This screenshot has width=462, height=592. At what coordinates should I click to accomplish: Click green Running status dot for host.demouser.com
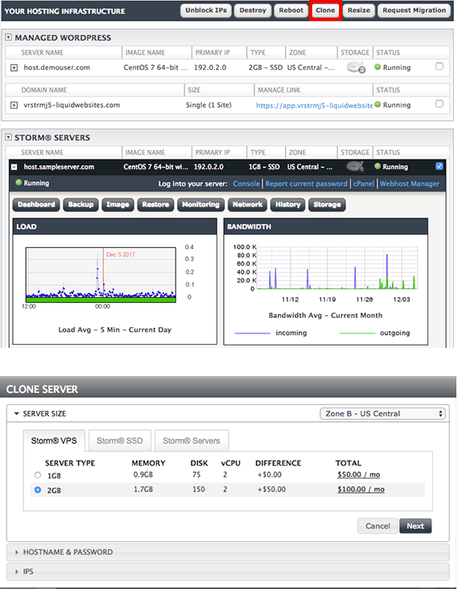point(377,67)
